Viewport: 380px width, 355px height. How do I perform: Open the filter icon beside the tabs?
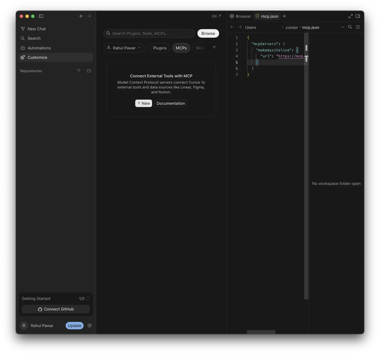(214, 48)
